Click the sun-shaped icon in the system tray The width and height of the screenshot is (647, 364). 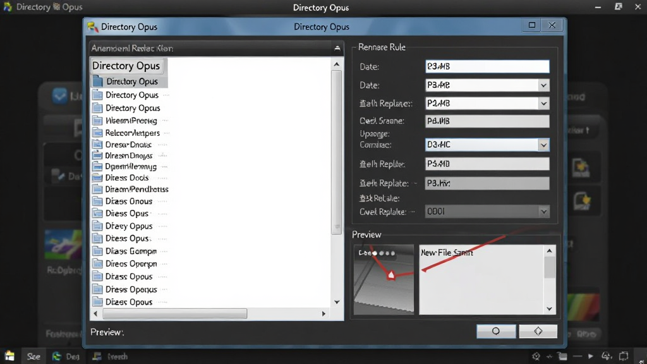pyautogui.click(x=536, y=356)
